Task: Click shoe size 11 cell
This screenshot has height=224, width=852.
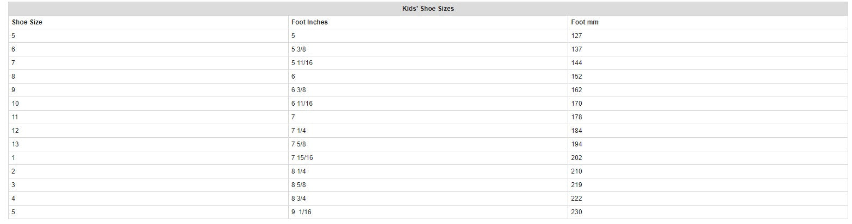Action: pyautogui.click(x=15, y=117)
